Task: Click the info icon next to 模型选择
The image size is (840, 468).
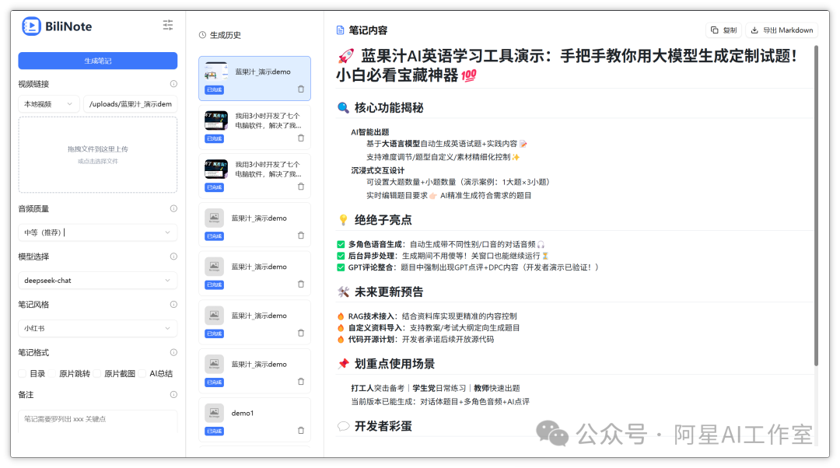Action: pyautogui.click(x=173, y=257)
